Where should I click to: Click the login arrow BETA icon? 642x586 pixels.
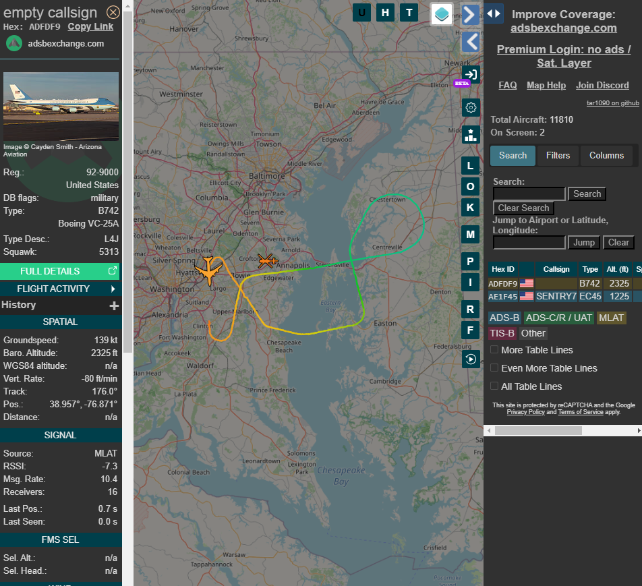click(471, 75)
